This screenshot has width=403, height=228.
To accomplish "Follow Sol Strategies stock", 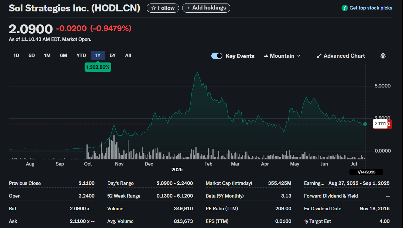I will point(163,8).
